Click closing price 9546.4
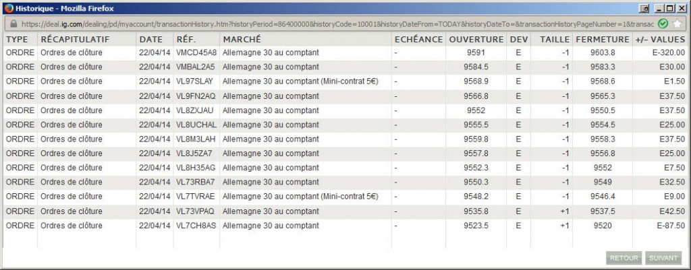 coord(603,197)
